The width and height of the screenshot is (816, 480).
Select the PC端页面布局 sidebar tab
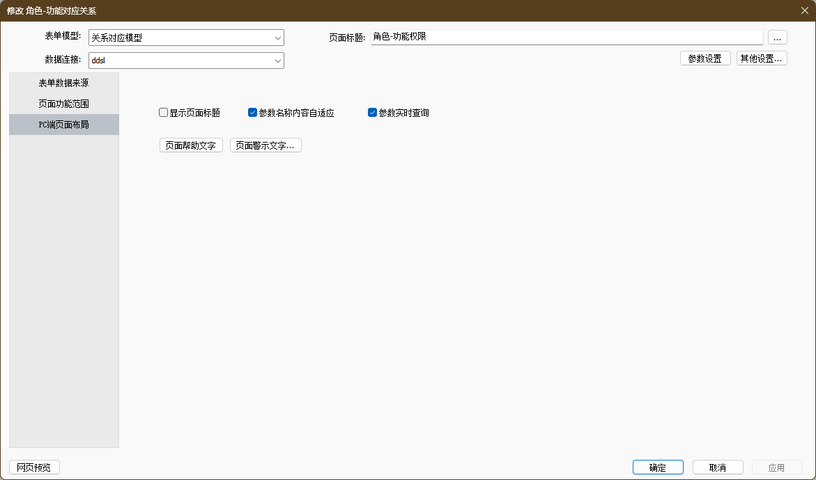point(63,125)
